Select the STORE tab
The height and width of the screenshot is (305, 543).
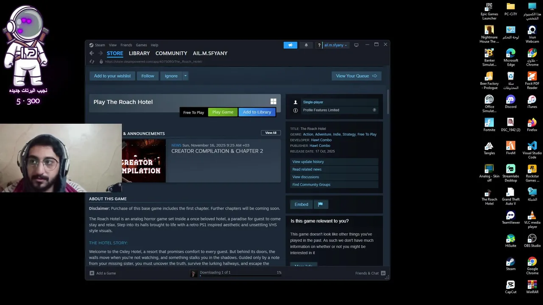(115, 53)
